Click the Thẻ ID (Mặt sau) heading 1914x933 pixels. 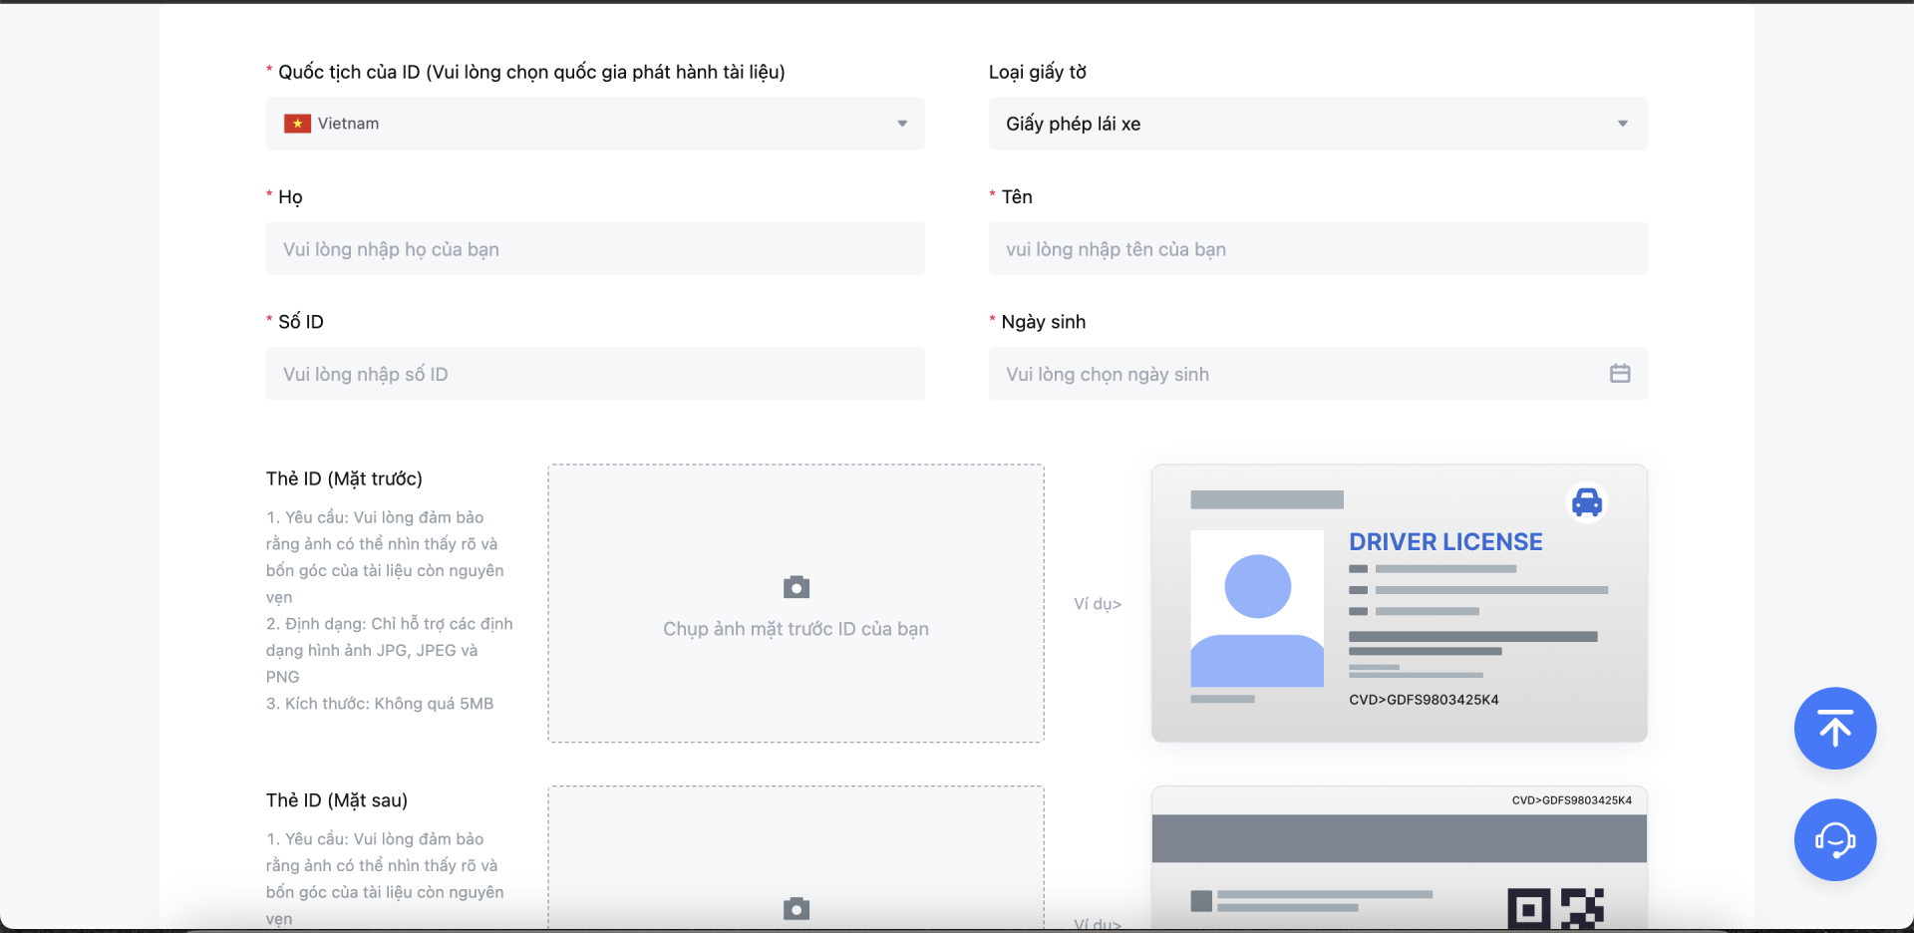click(x=337, y=800)
